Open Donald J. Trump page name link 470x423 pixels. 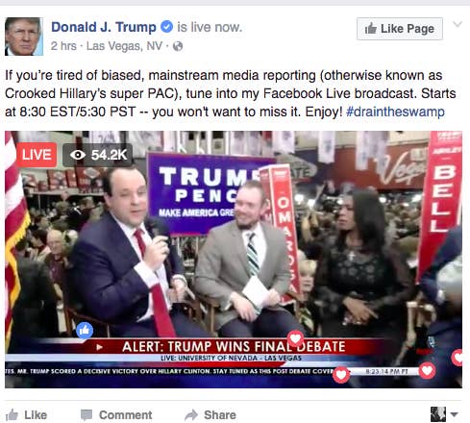click(104, 27)
